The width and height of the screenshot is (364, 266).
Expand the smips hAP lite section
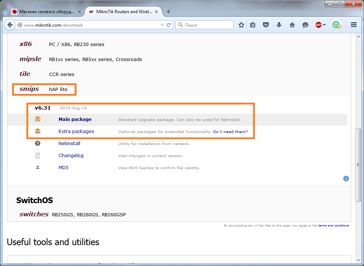click(29, 89)
